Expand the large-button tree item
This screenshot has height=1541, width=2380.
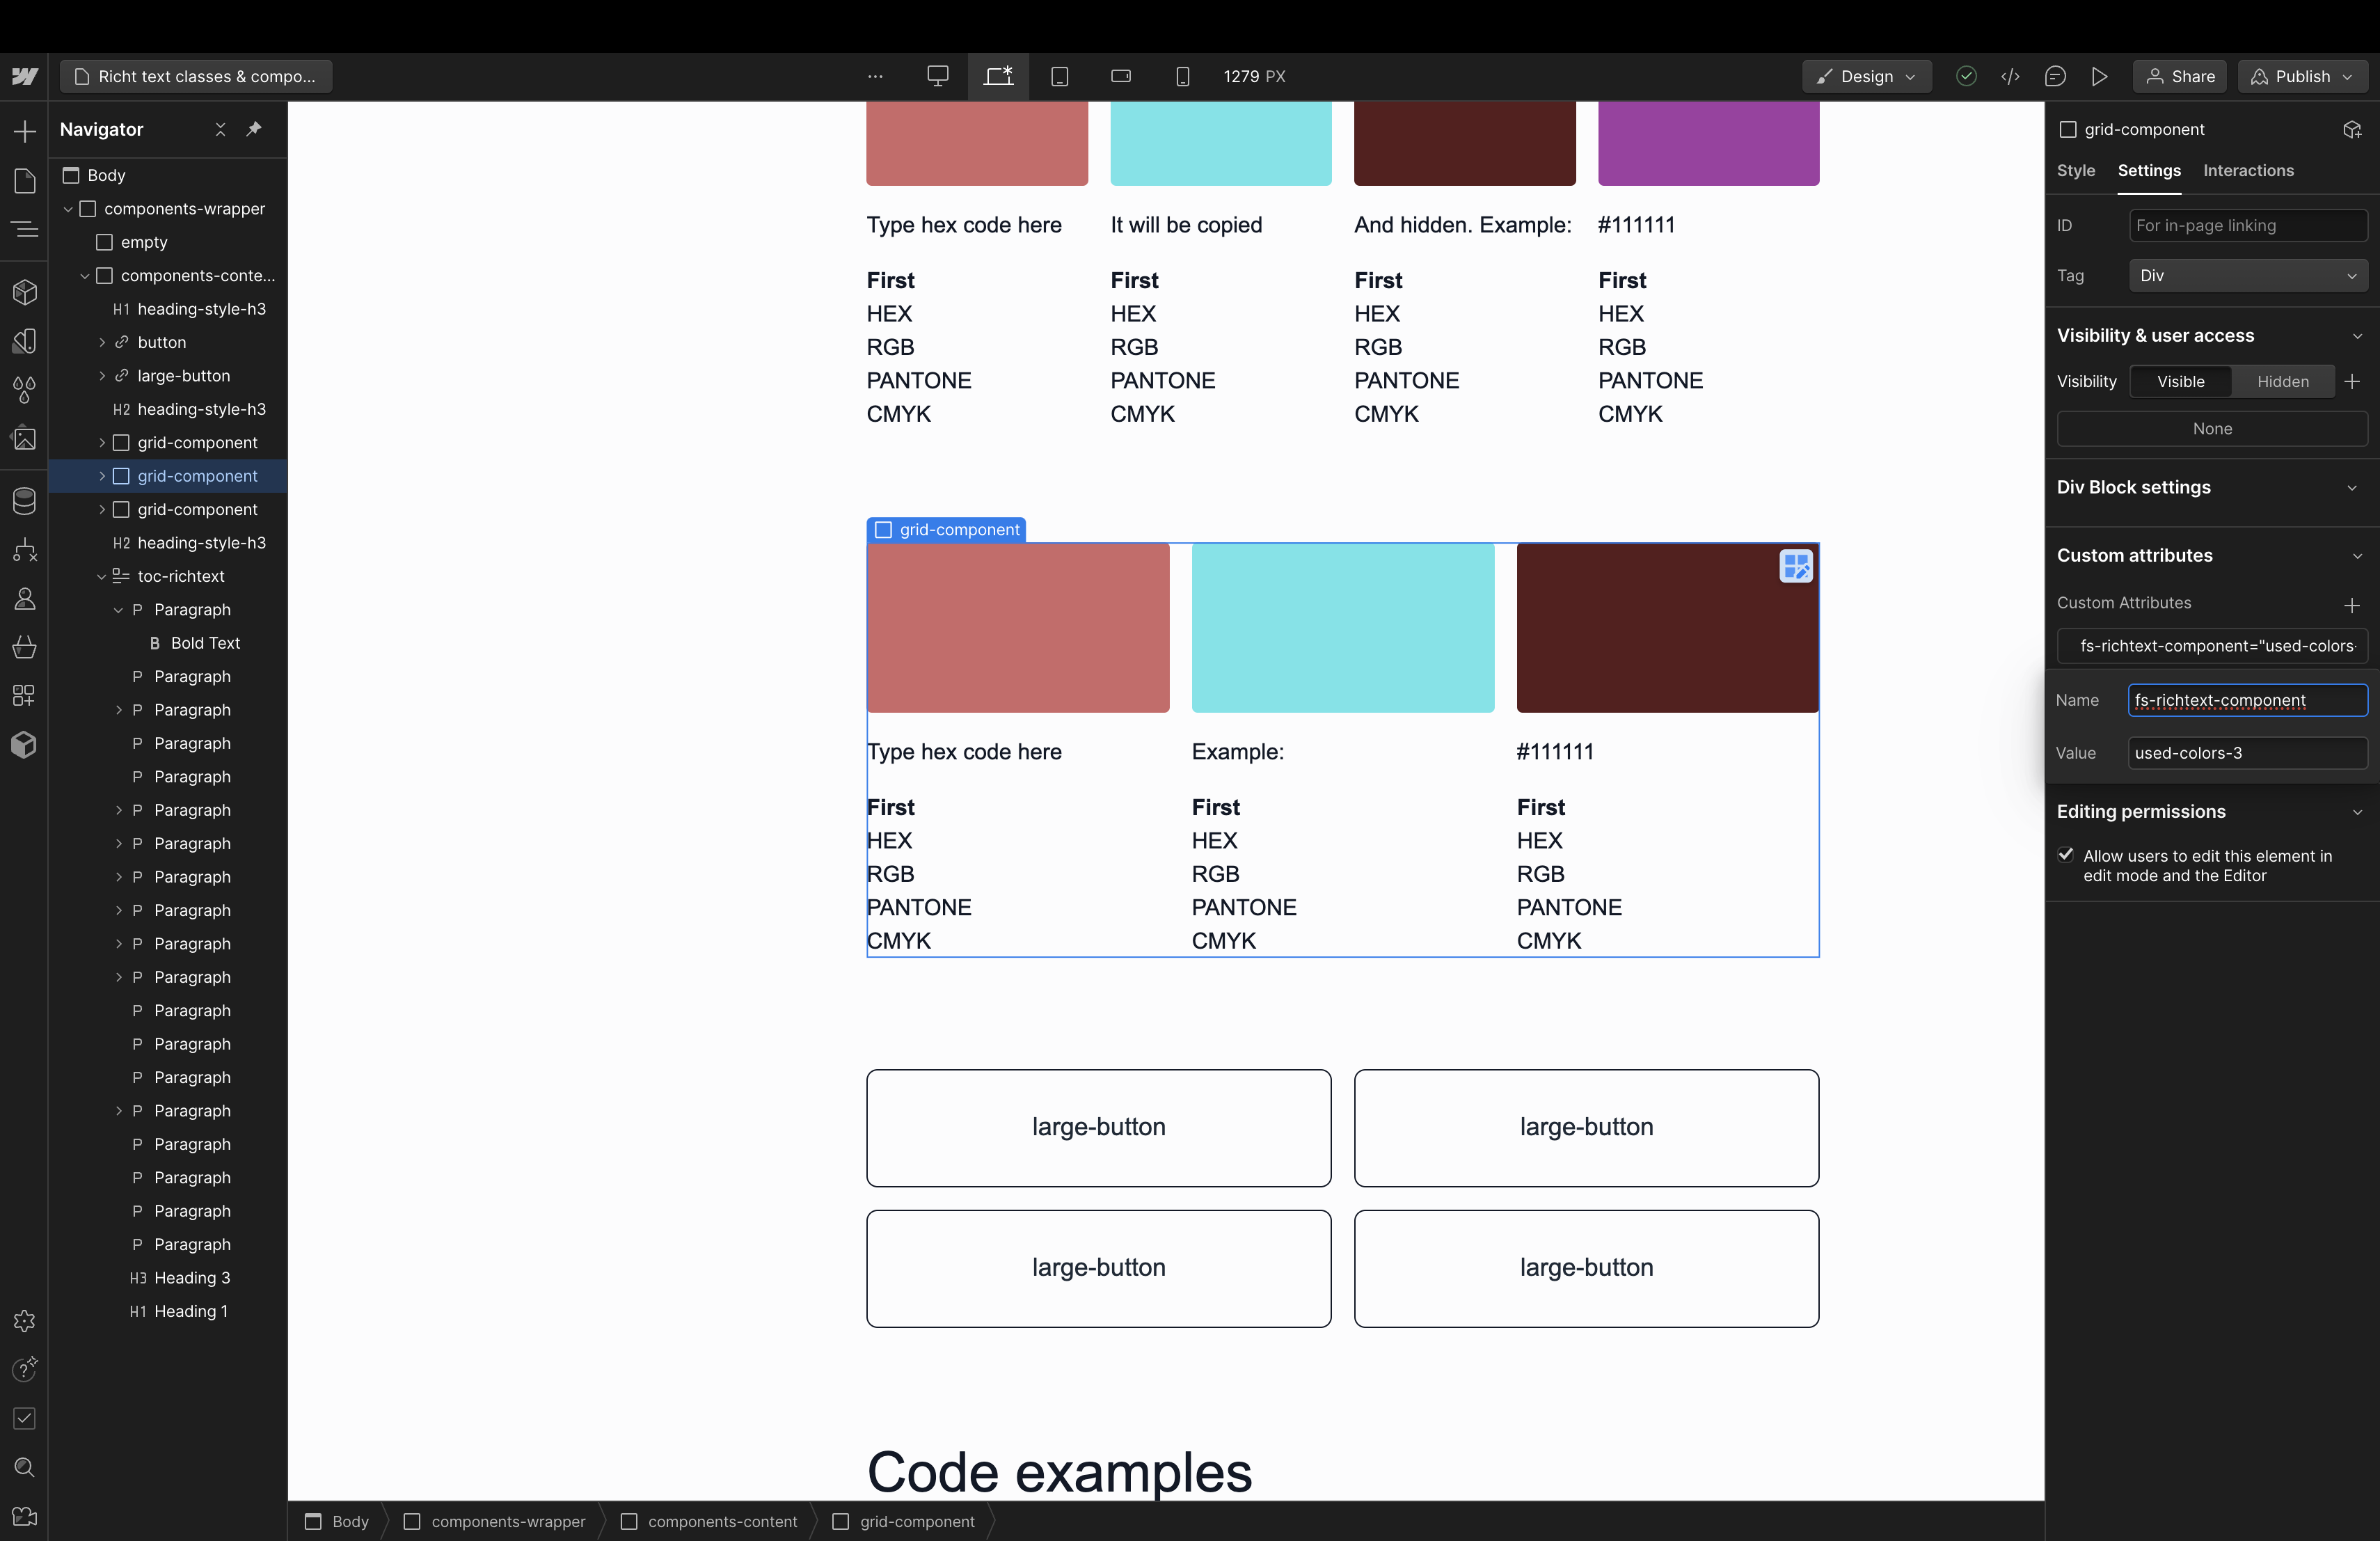coord(101,376)
